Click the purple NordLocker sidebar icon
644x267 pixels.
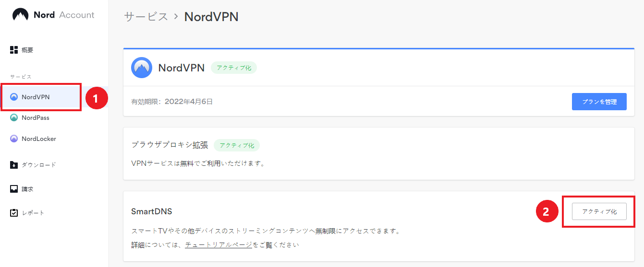pos(14,139)
